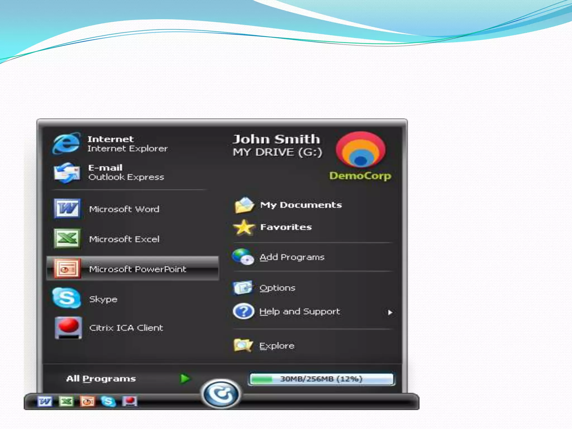
Task: Launch Microsoft Word from the menu
Action: tap(124, 209)
